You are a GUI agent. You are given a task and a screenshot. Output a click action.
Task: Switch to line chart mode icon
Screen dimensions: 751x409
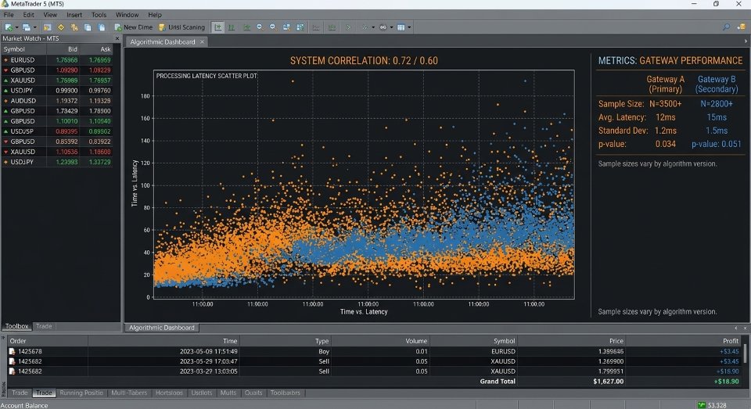[246, 27]
